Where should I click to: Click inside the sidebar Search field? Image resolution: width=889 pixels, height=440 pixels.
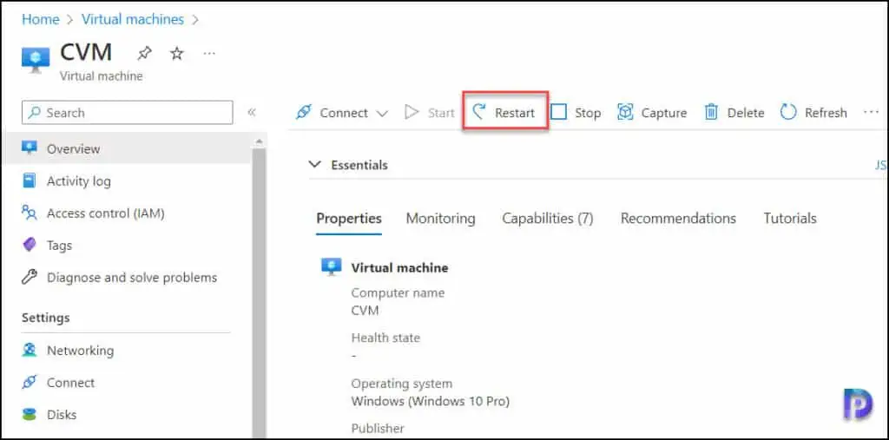click(x=127, y=112)
